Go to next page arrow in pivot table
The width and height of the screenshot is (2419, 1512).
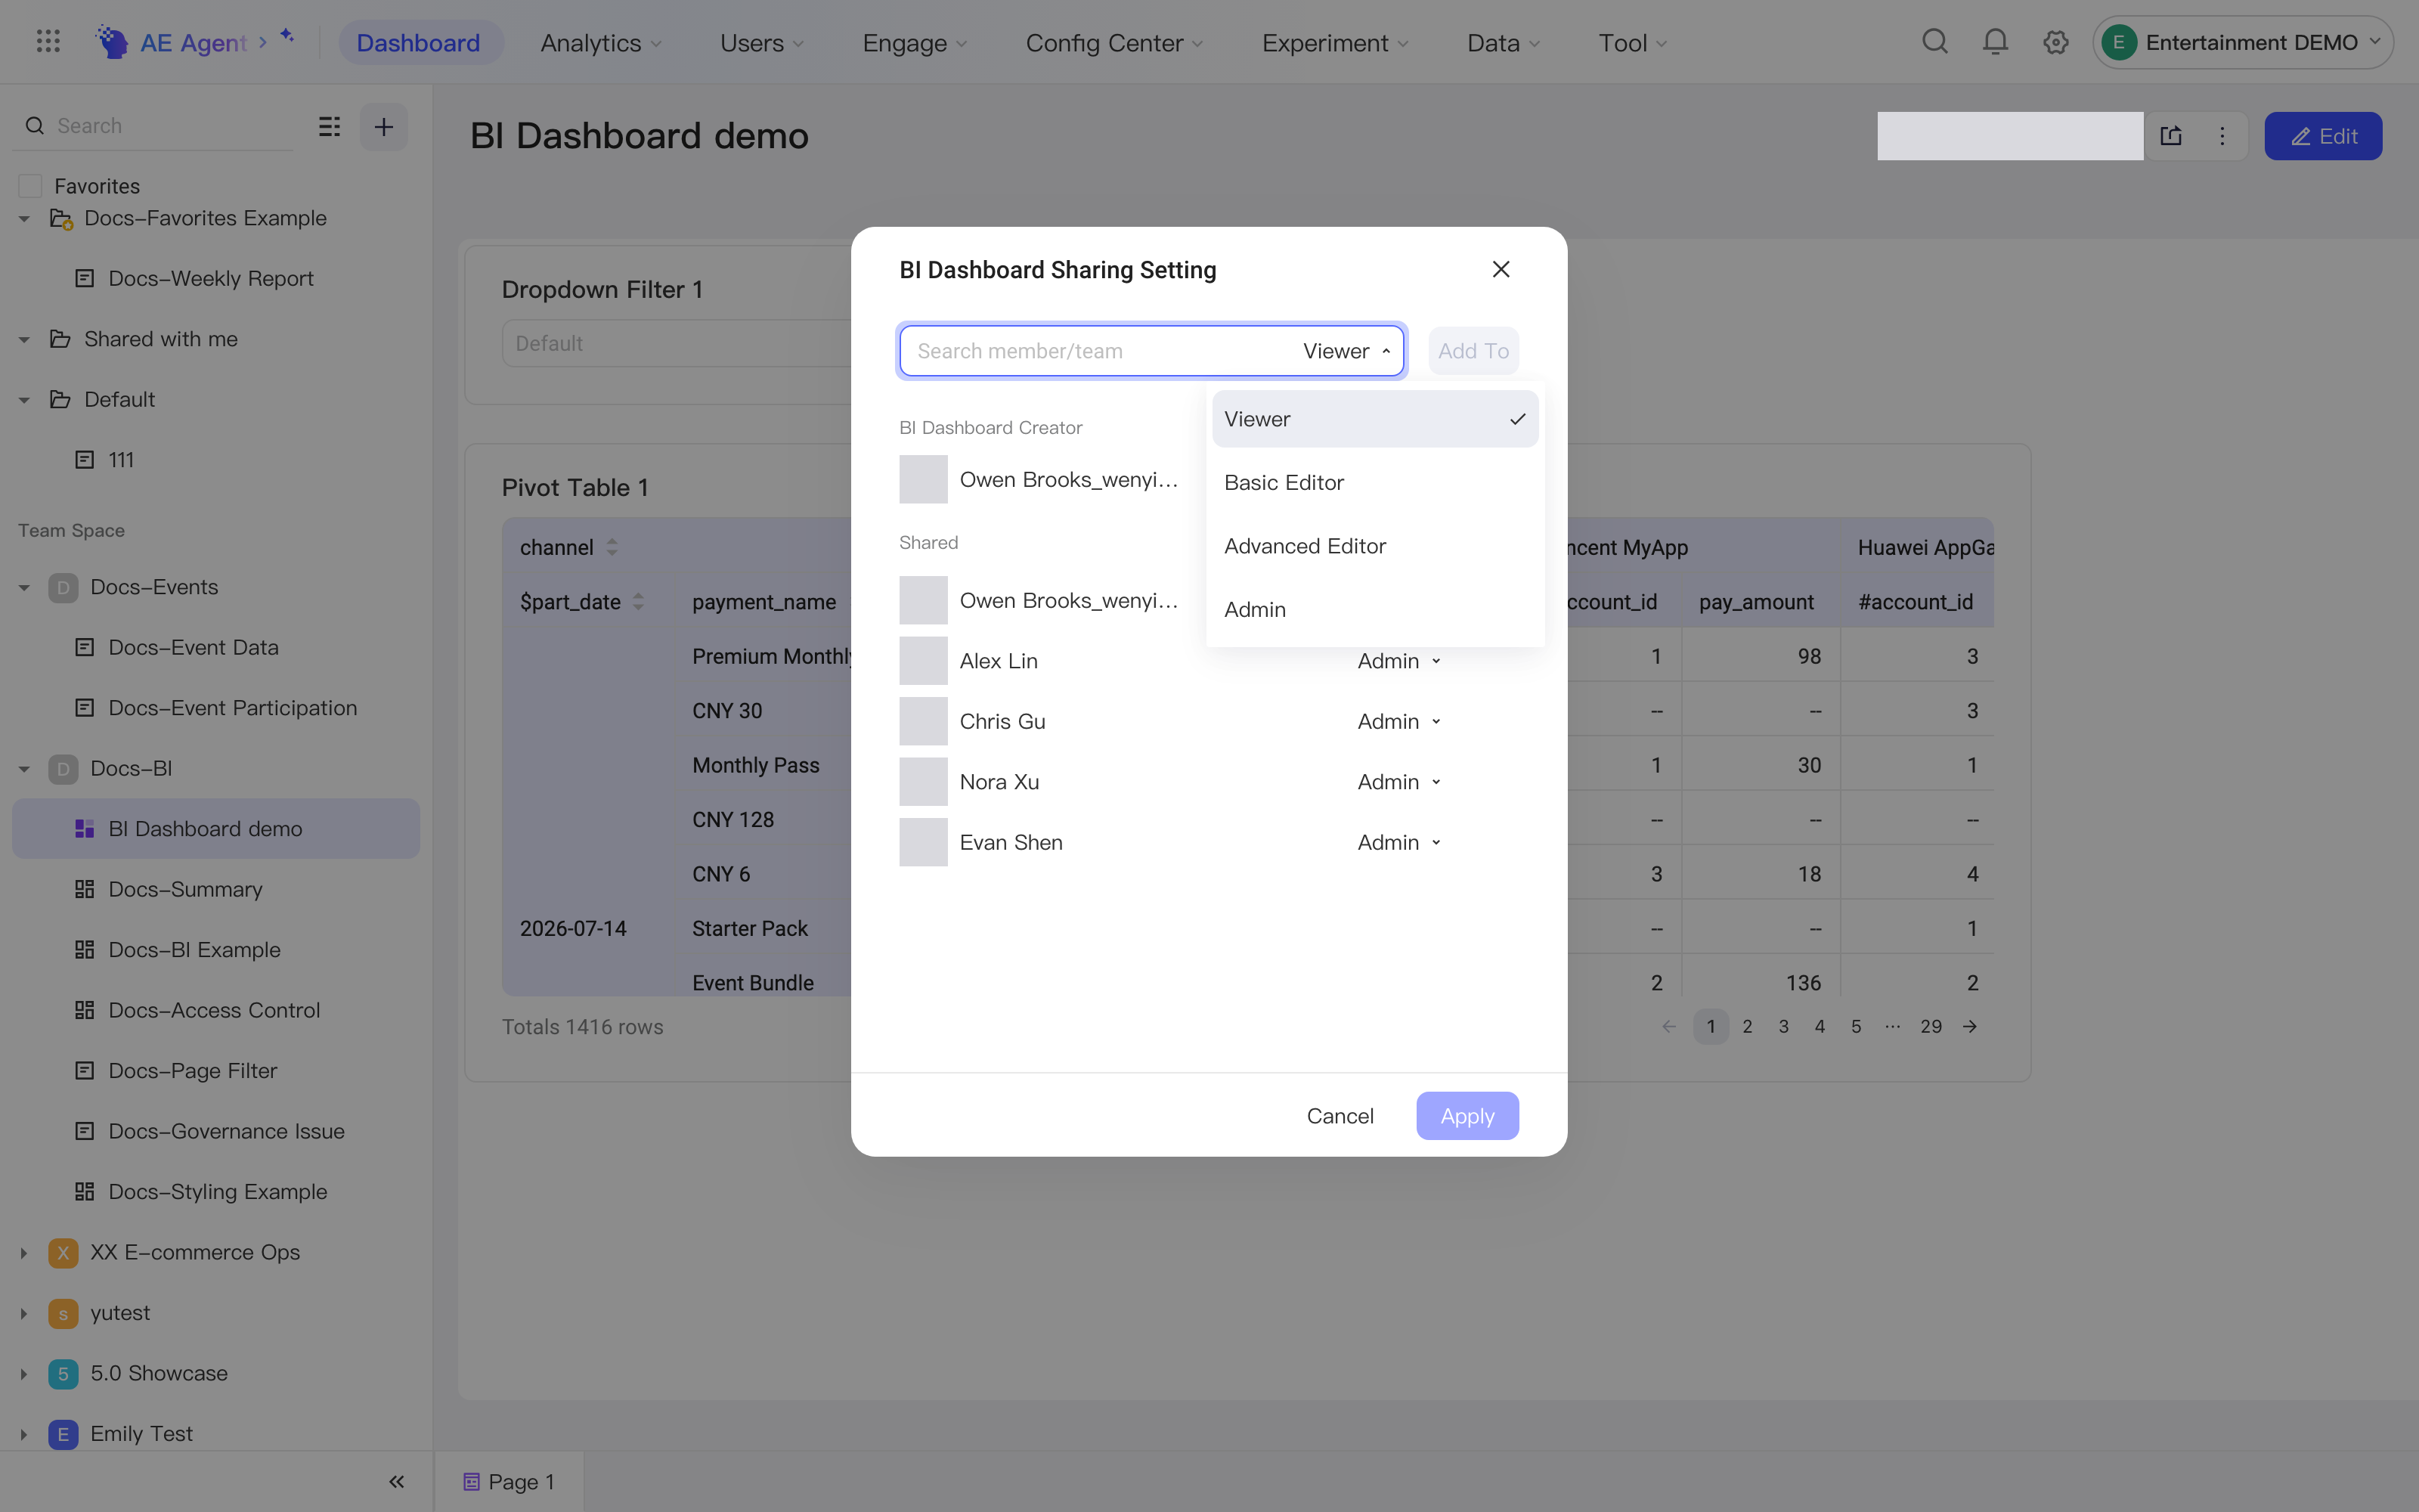(x=1969, y=1027)
